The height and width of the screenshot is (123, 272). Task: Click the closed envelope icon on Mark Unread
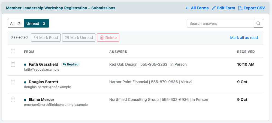[x=67, y=38]
